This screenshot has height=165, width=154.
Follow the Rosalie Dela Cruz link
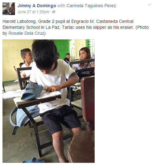pos(26,33)
